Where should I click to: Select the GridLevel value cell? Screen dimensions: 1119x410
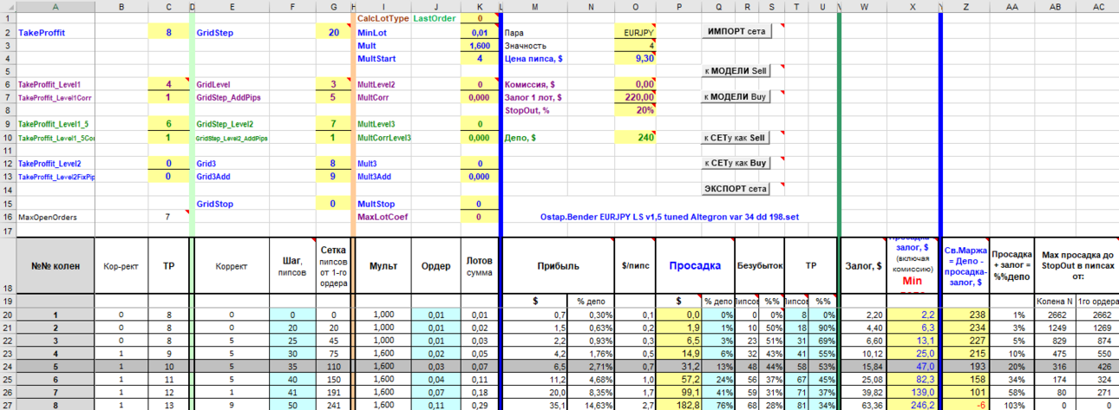pos(333,84)
